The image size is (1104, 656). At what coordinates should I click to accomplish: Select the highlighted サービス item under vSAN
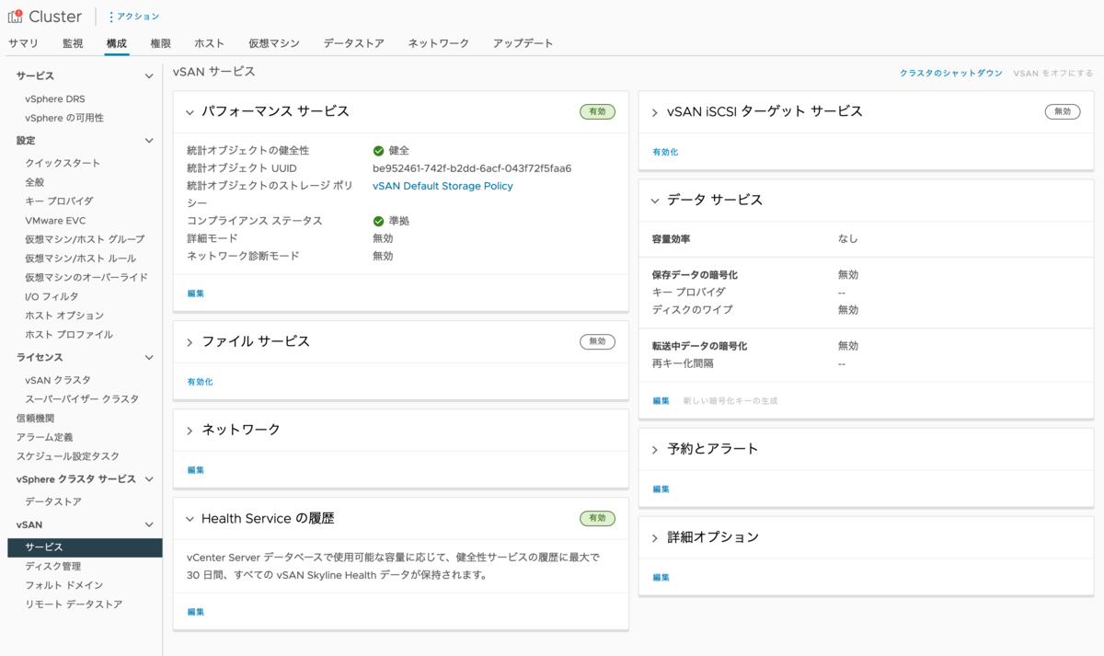(85, 547)
